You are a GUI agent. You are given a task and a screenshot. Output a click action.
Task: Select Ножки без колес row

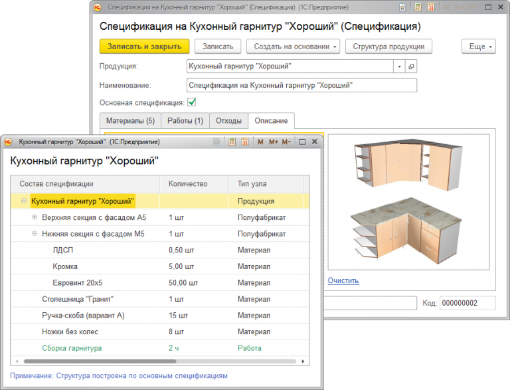click(x=159, y=332)
